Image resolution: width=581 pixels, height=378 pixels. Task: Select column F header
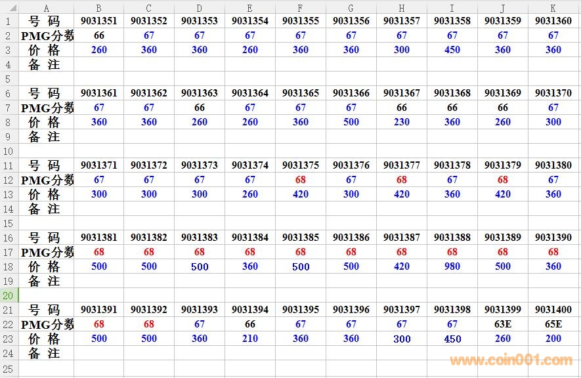coord(300,8)
